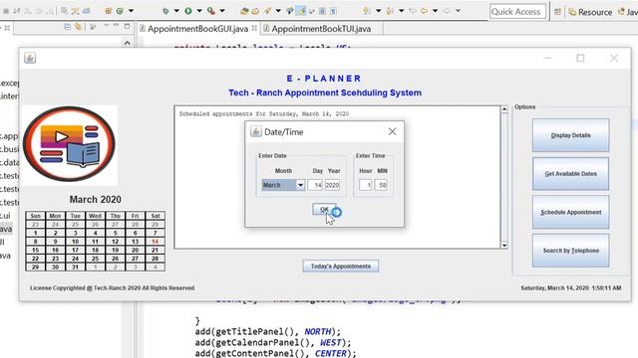
Task: Click the appointments text area's scroll-down arrow
Action: 504,245
